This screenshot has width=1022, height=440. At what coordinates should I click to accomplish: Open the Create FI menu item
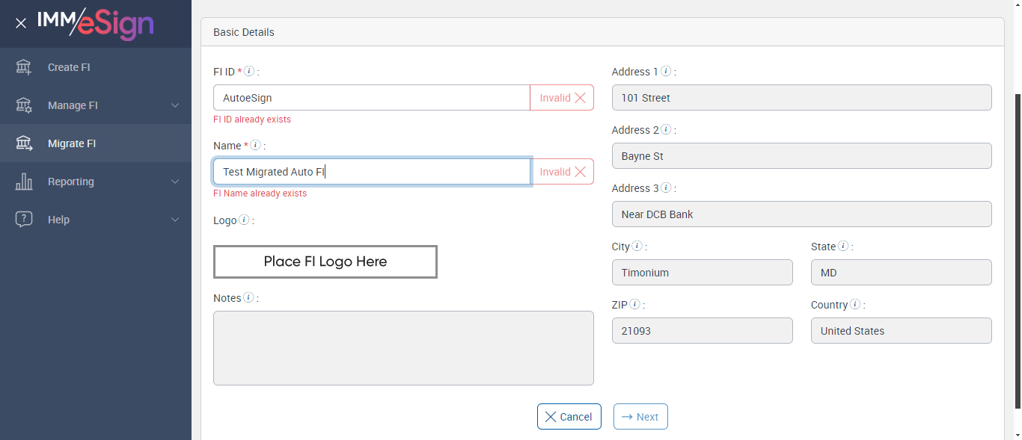(x=69, y=67)
